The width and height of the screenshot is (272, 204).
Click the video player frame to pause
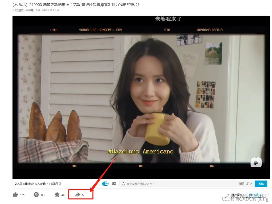[141, 97]
